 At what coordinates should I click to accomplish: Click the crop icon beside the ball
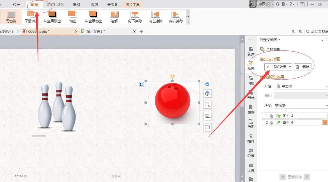207,116
